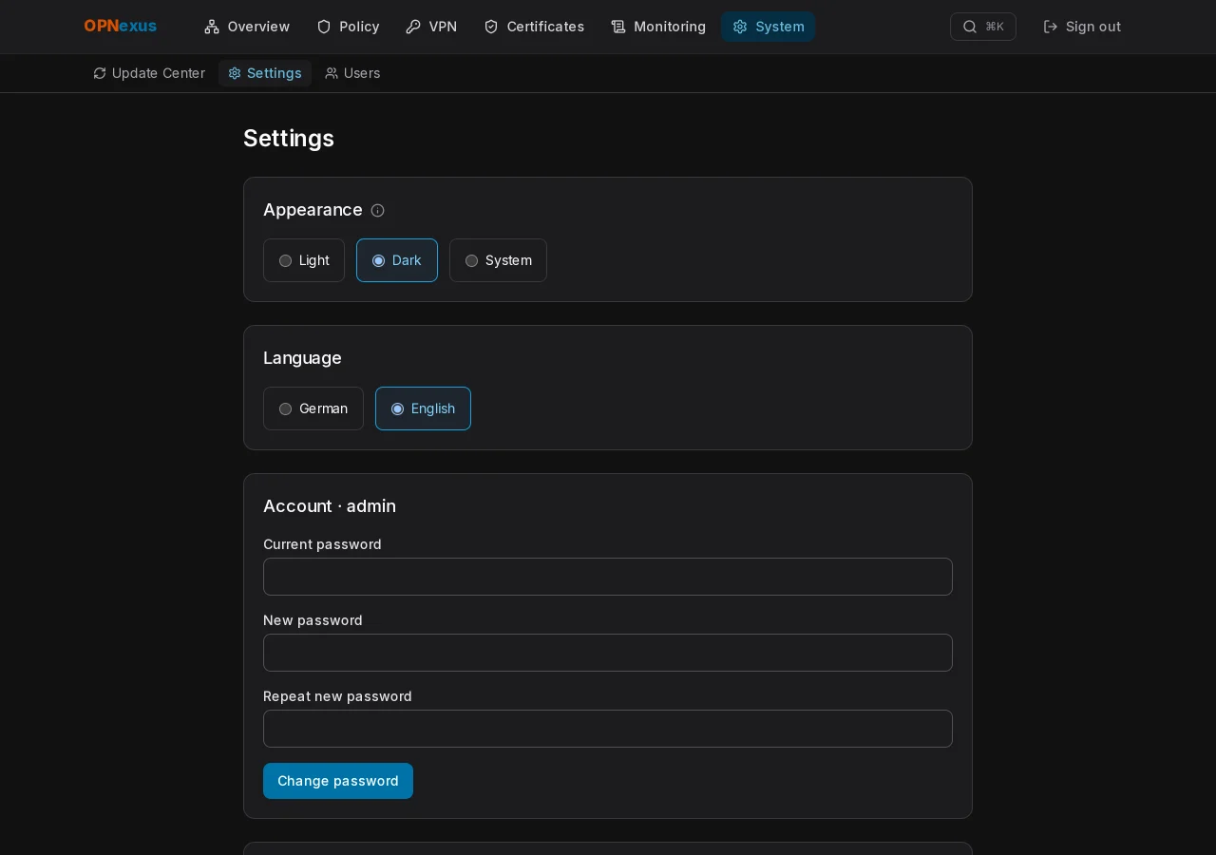Focus the New password field
This screenshot has height=855, width=1216.
pyautogui.click(x=608, y=653)
